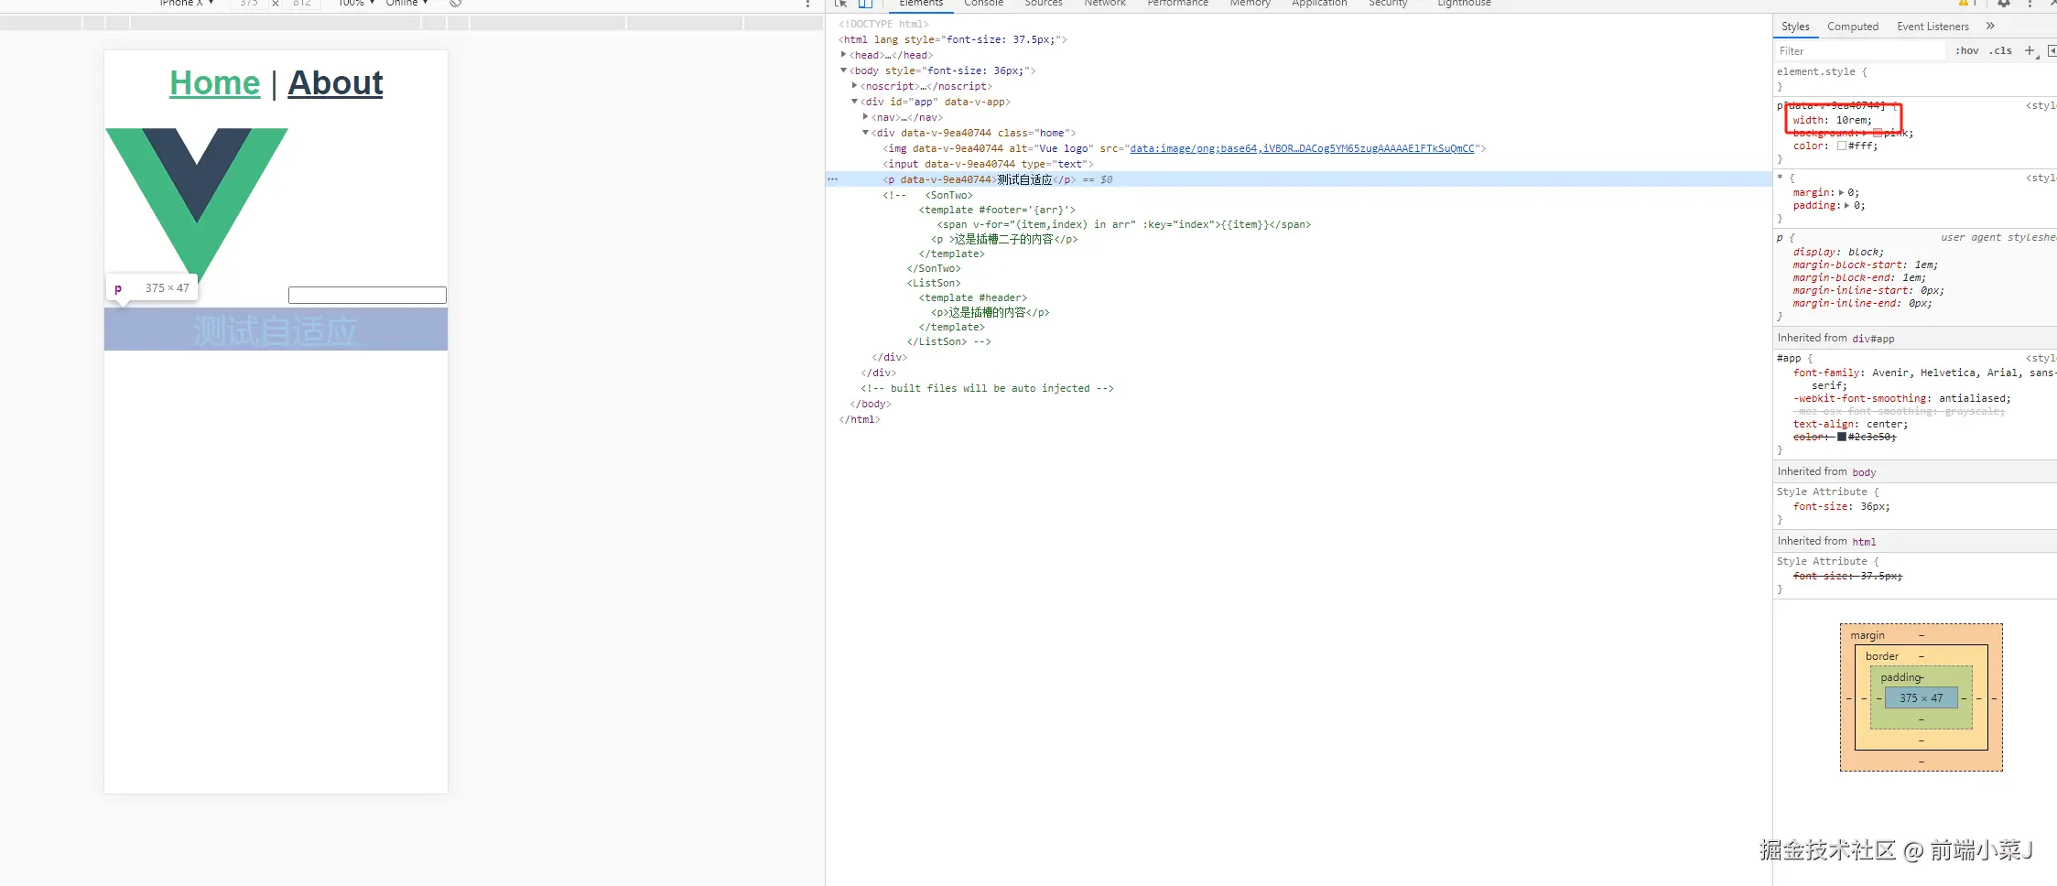Image resolution: width=2057 pixels, height=886 pixels.
Task: Open the #2c3e50 color swatch
Action: click(x=1842, y=438)
